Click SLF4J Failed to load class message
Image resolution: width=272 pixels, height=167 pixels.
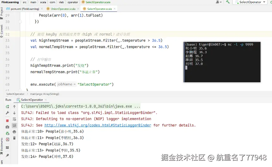point(89,113)
